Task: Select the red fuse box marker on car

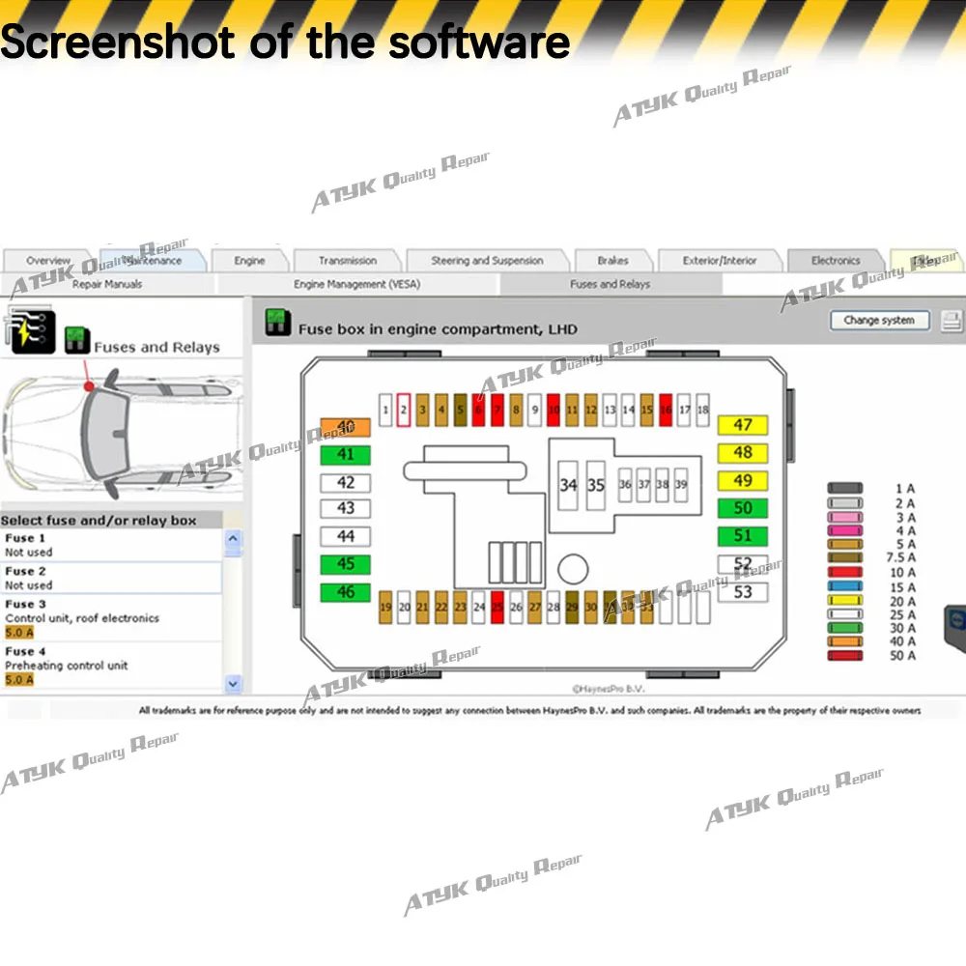Action: point(89,385)
